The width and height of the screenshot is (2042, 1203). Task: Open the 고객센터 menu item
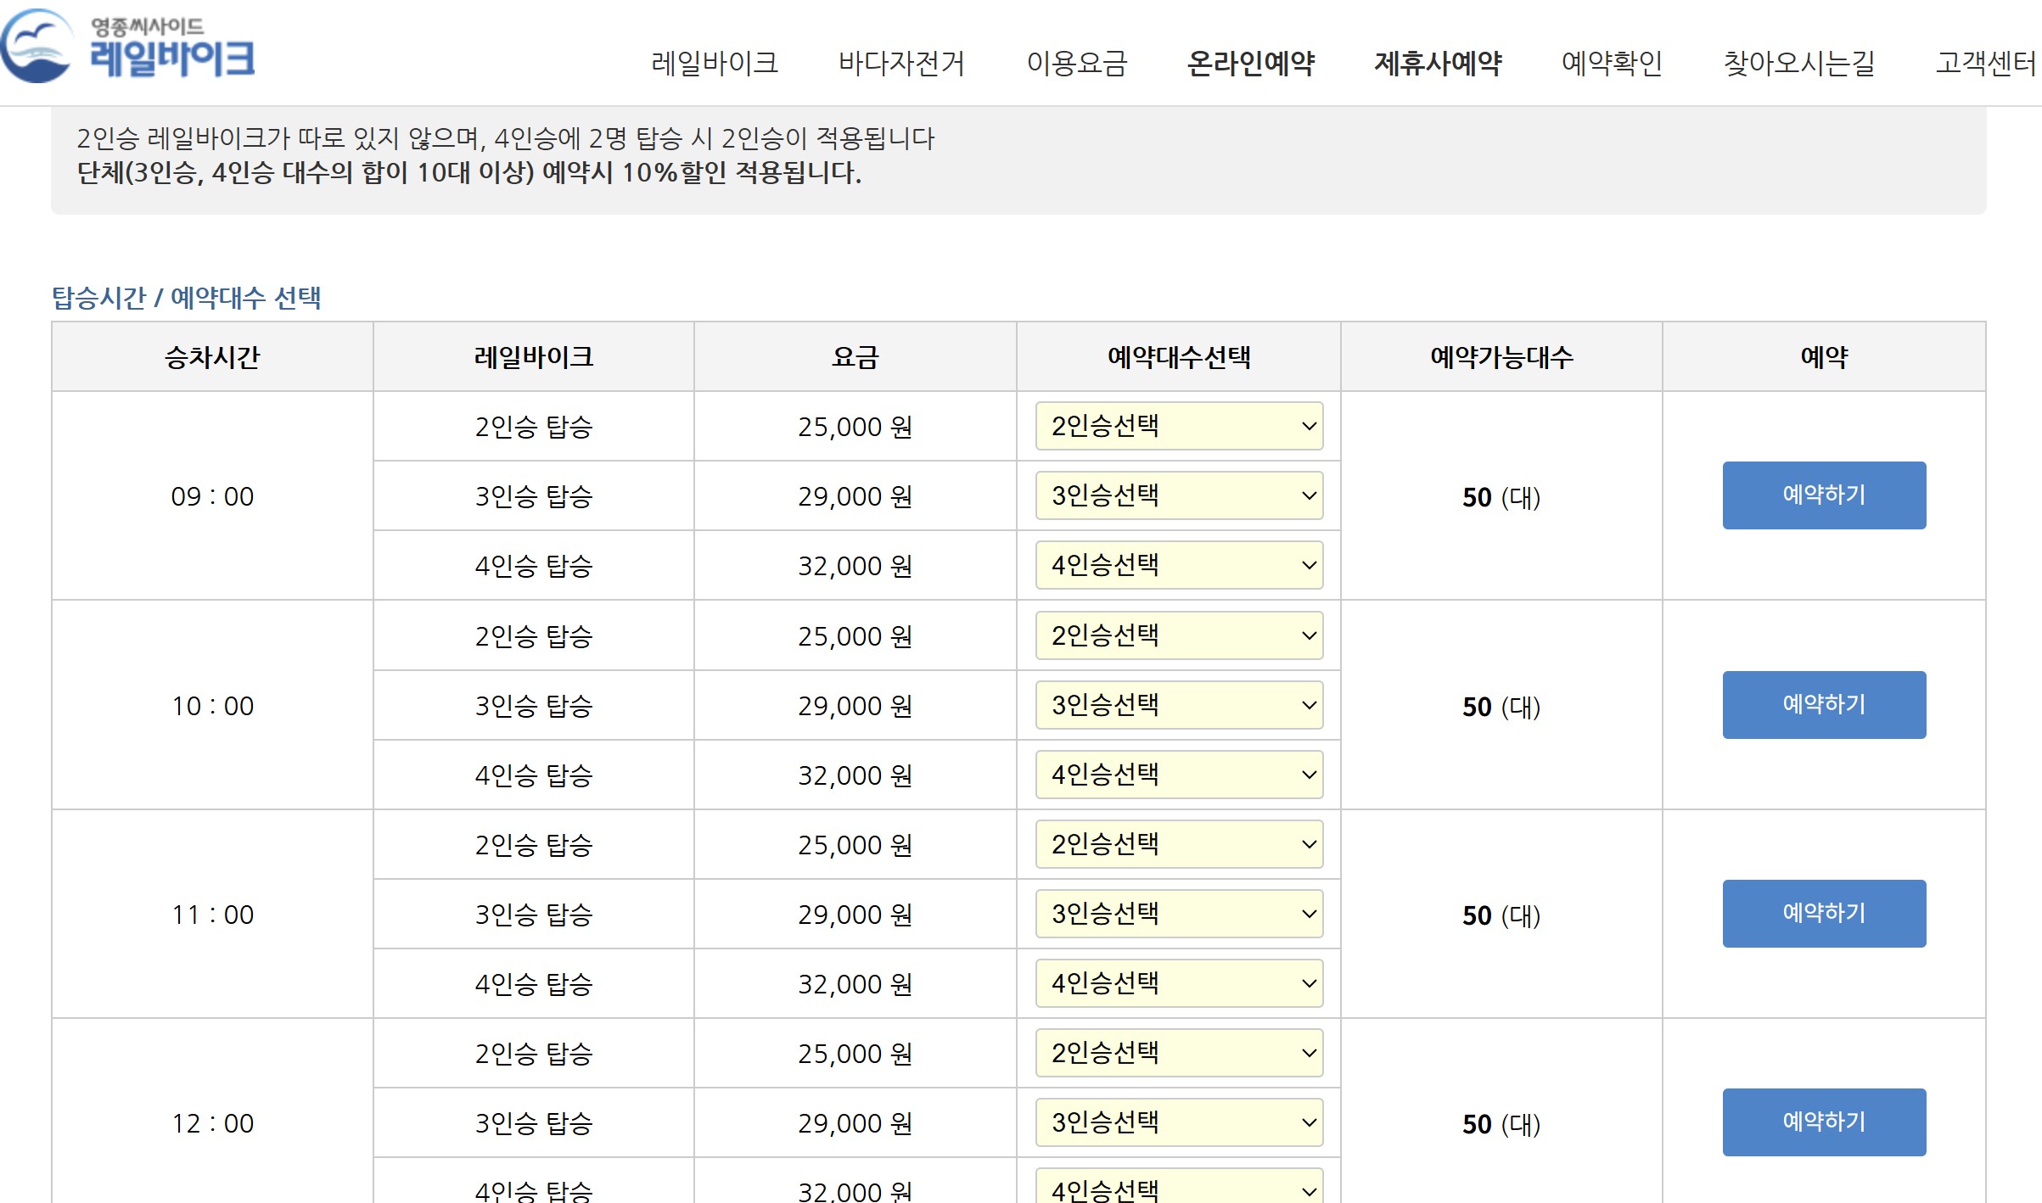click(x=1984, y=63)
